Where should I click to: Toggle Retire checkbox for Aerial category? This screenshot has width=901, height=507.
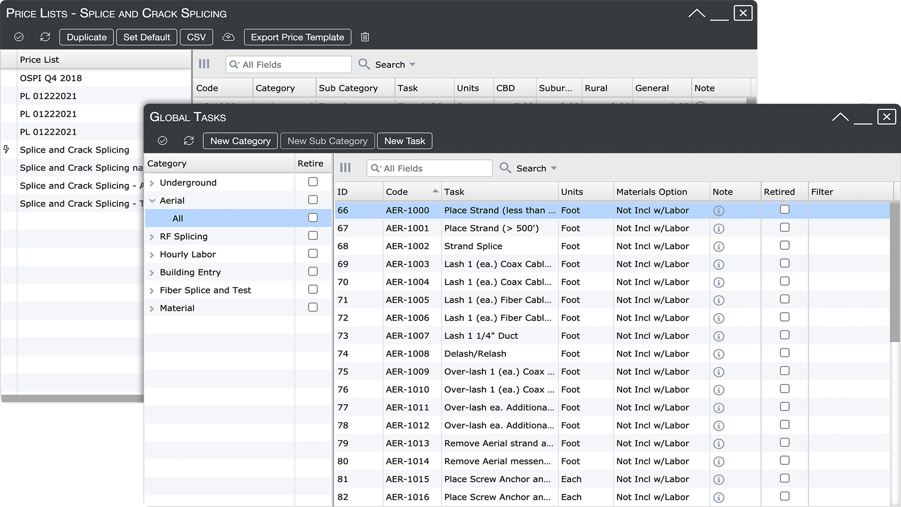[313, 200]
